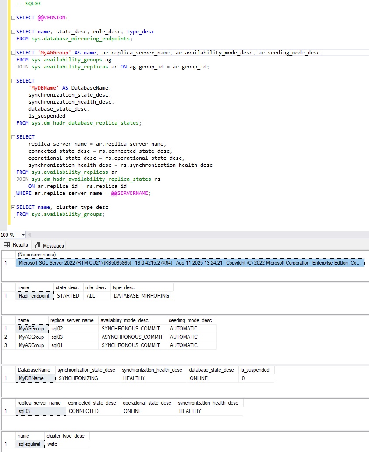Collapse the SELECT @@VERSION code block
369x452 pixels.
(x=13, y=18)
